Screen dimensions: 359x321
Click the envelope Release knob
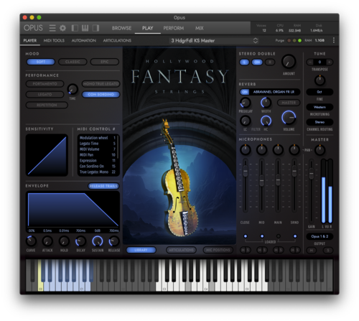[114, 241]
